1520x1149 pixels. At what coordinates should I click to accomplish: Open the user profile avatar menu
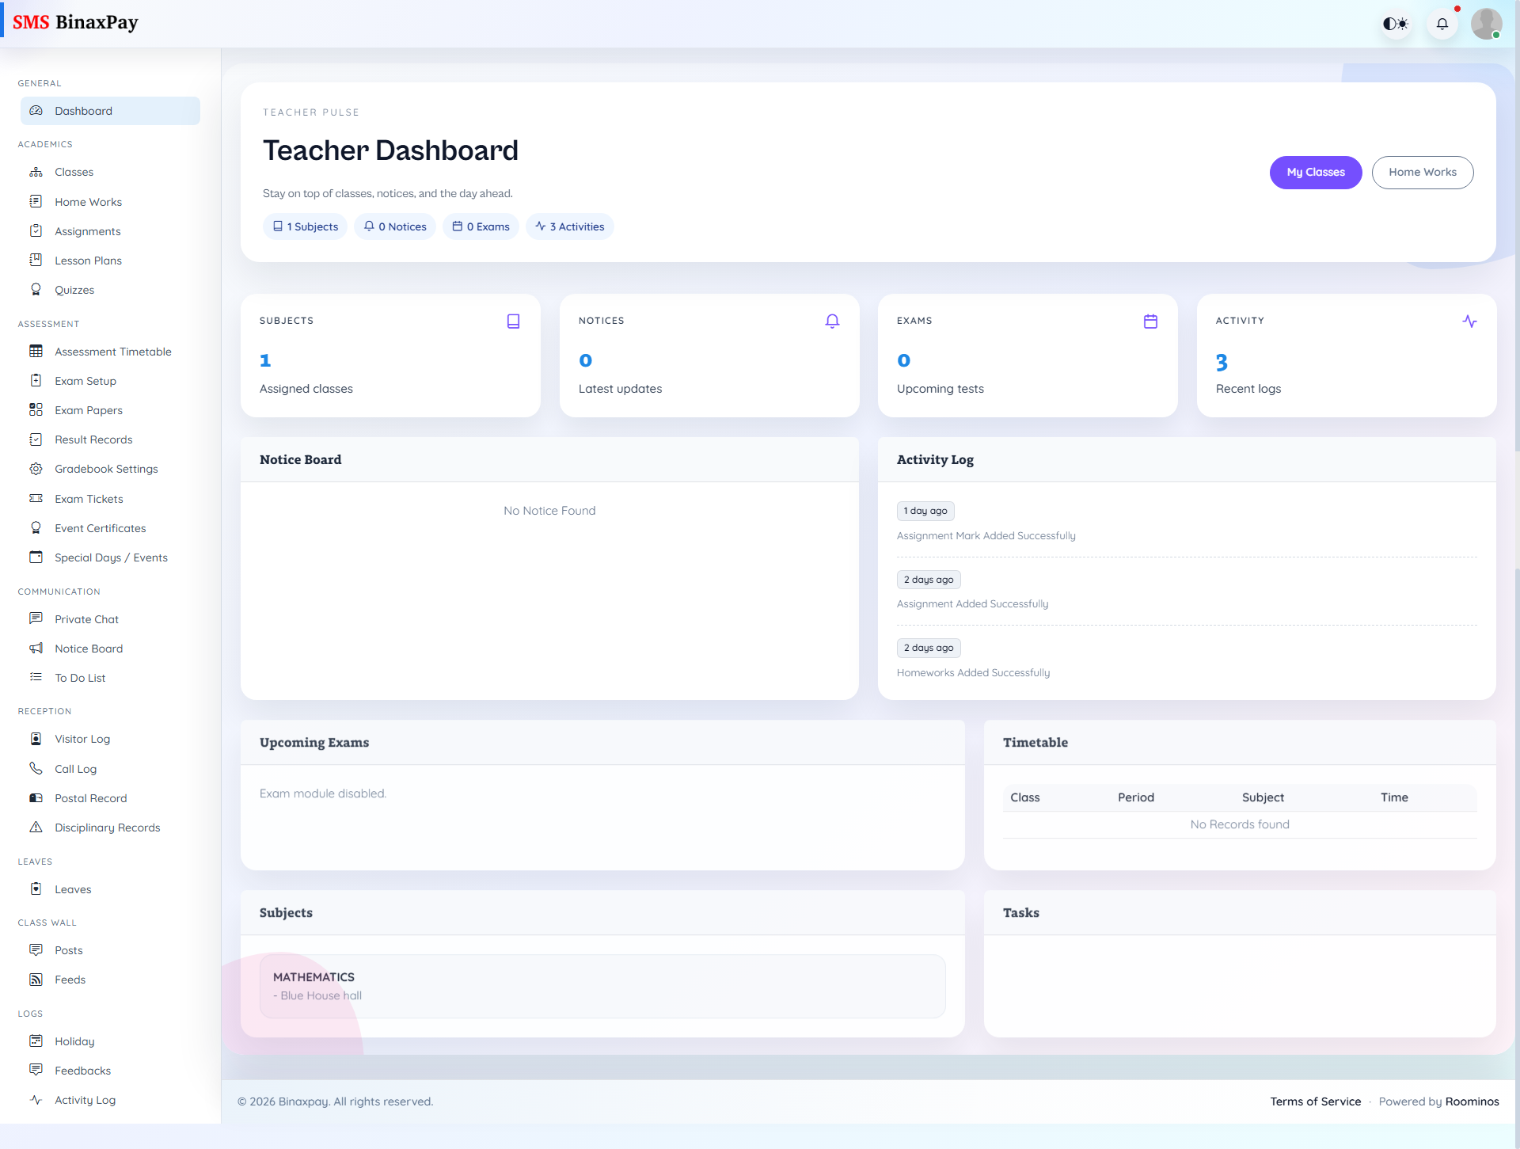point(1487,23)
